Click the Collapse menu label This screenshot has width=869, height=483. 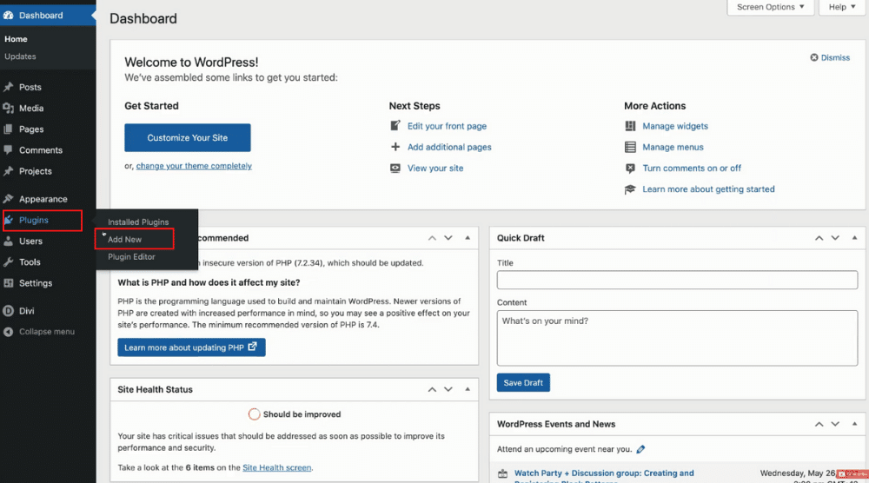click(47, 332)
